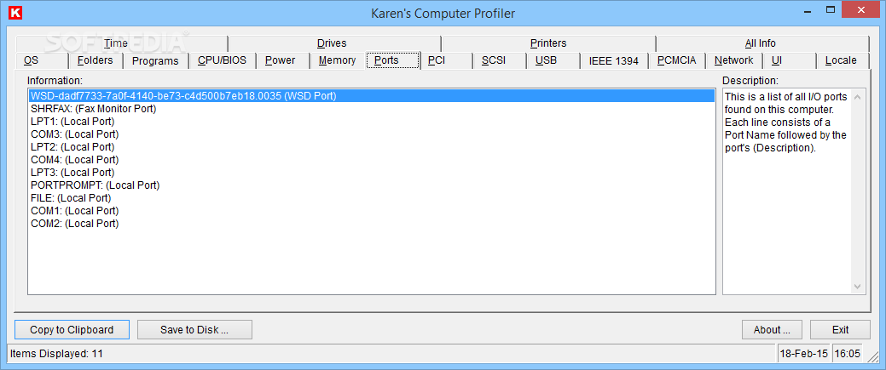
Task: Open the Memory tab
Action: click(337, 60)
